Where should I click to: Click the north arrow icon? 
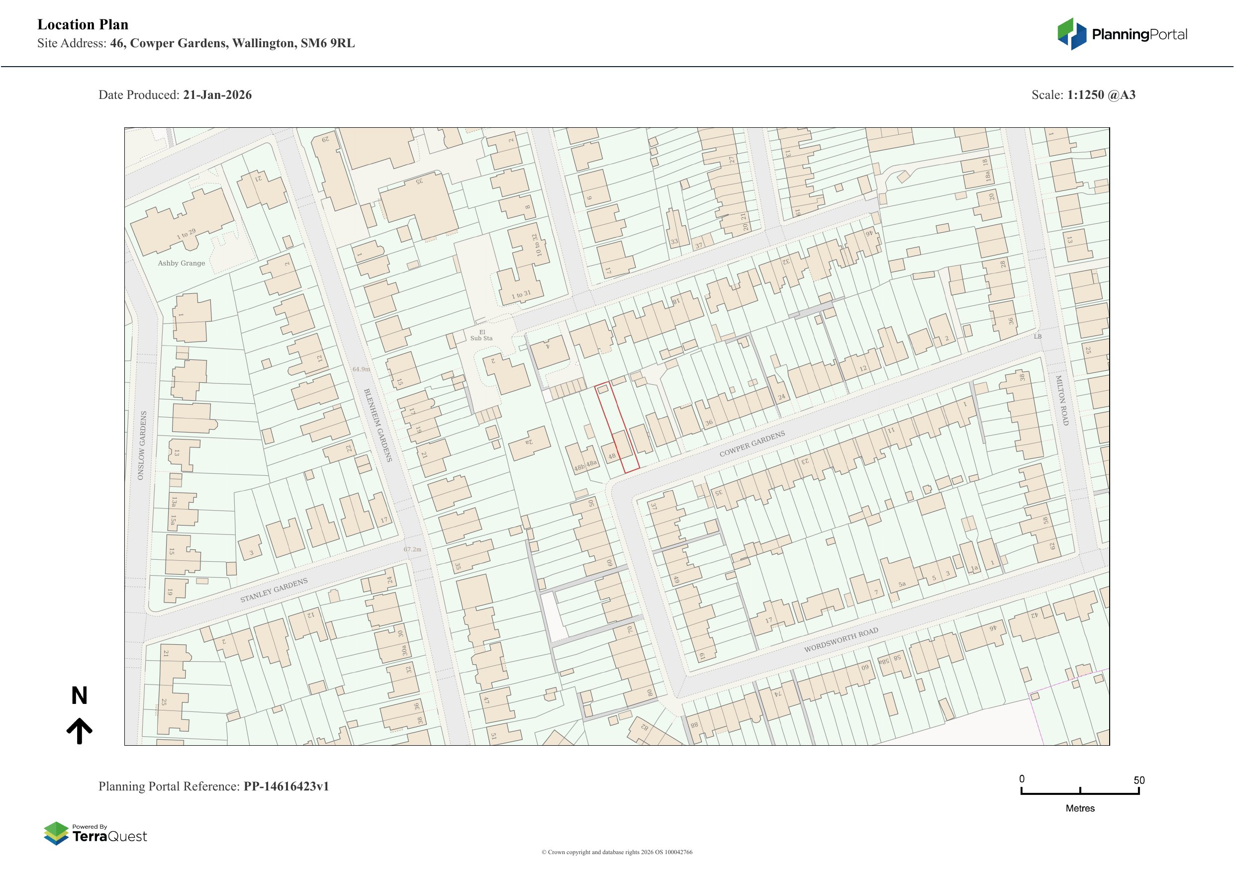click(80, 731)
